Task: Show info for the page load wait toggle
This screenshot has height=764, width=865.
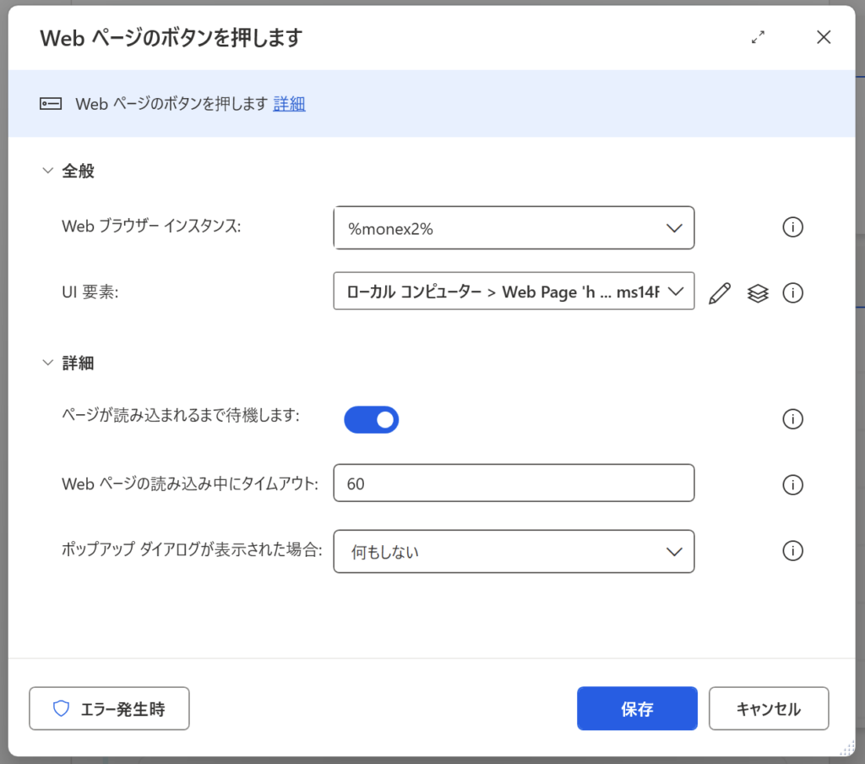Action: point(792,419)
